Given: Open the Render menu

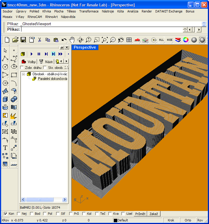Looking at the screenshot, I should pos(147,11).
